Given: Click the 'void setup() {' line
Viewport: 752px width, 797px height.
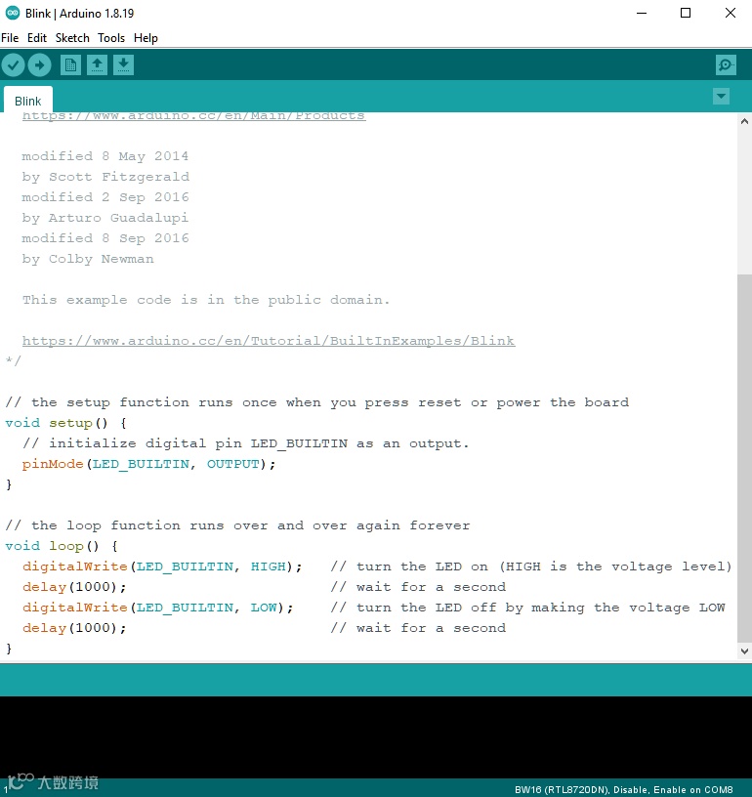Looking at the screenshot, I should point(66,423).
